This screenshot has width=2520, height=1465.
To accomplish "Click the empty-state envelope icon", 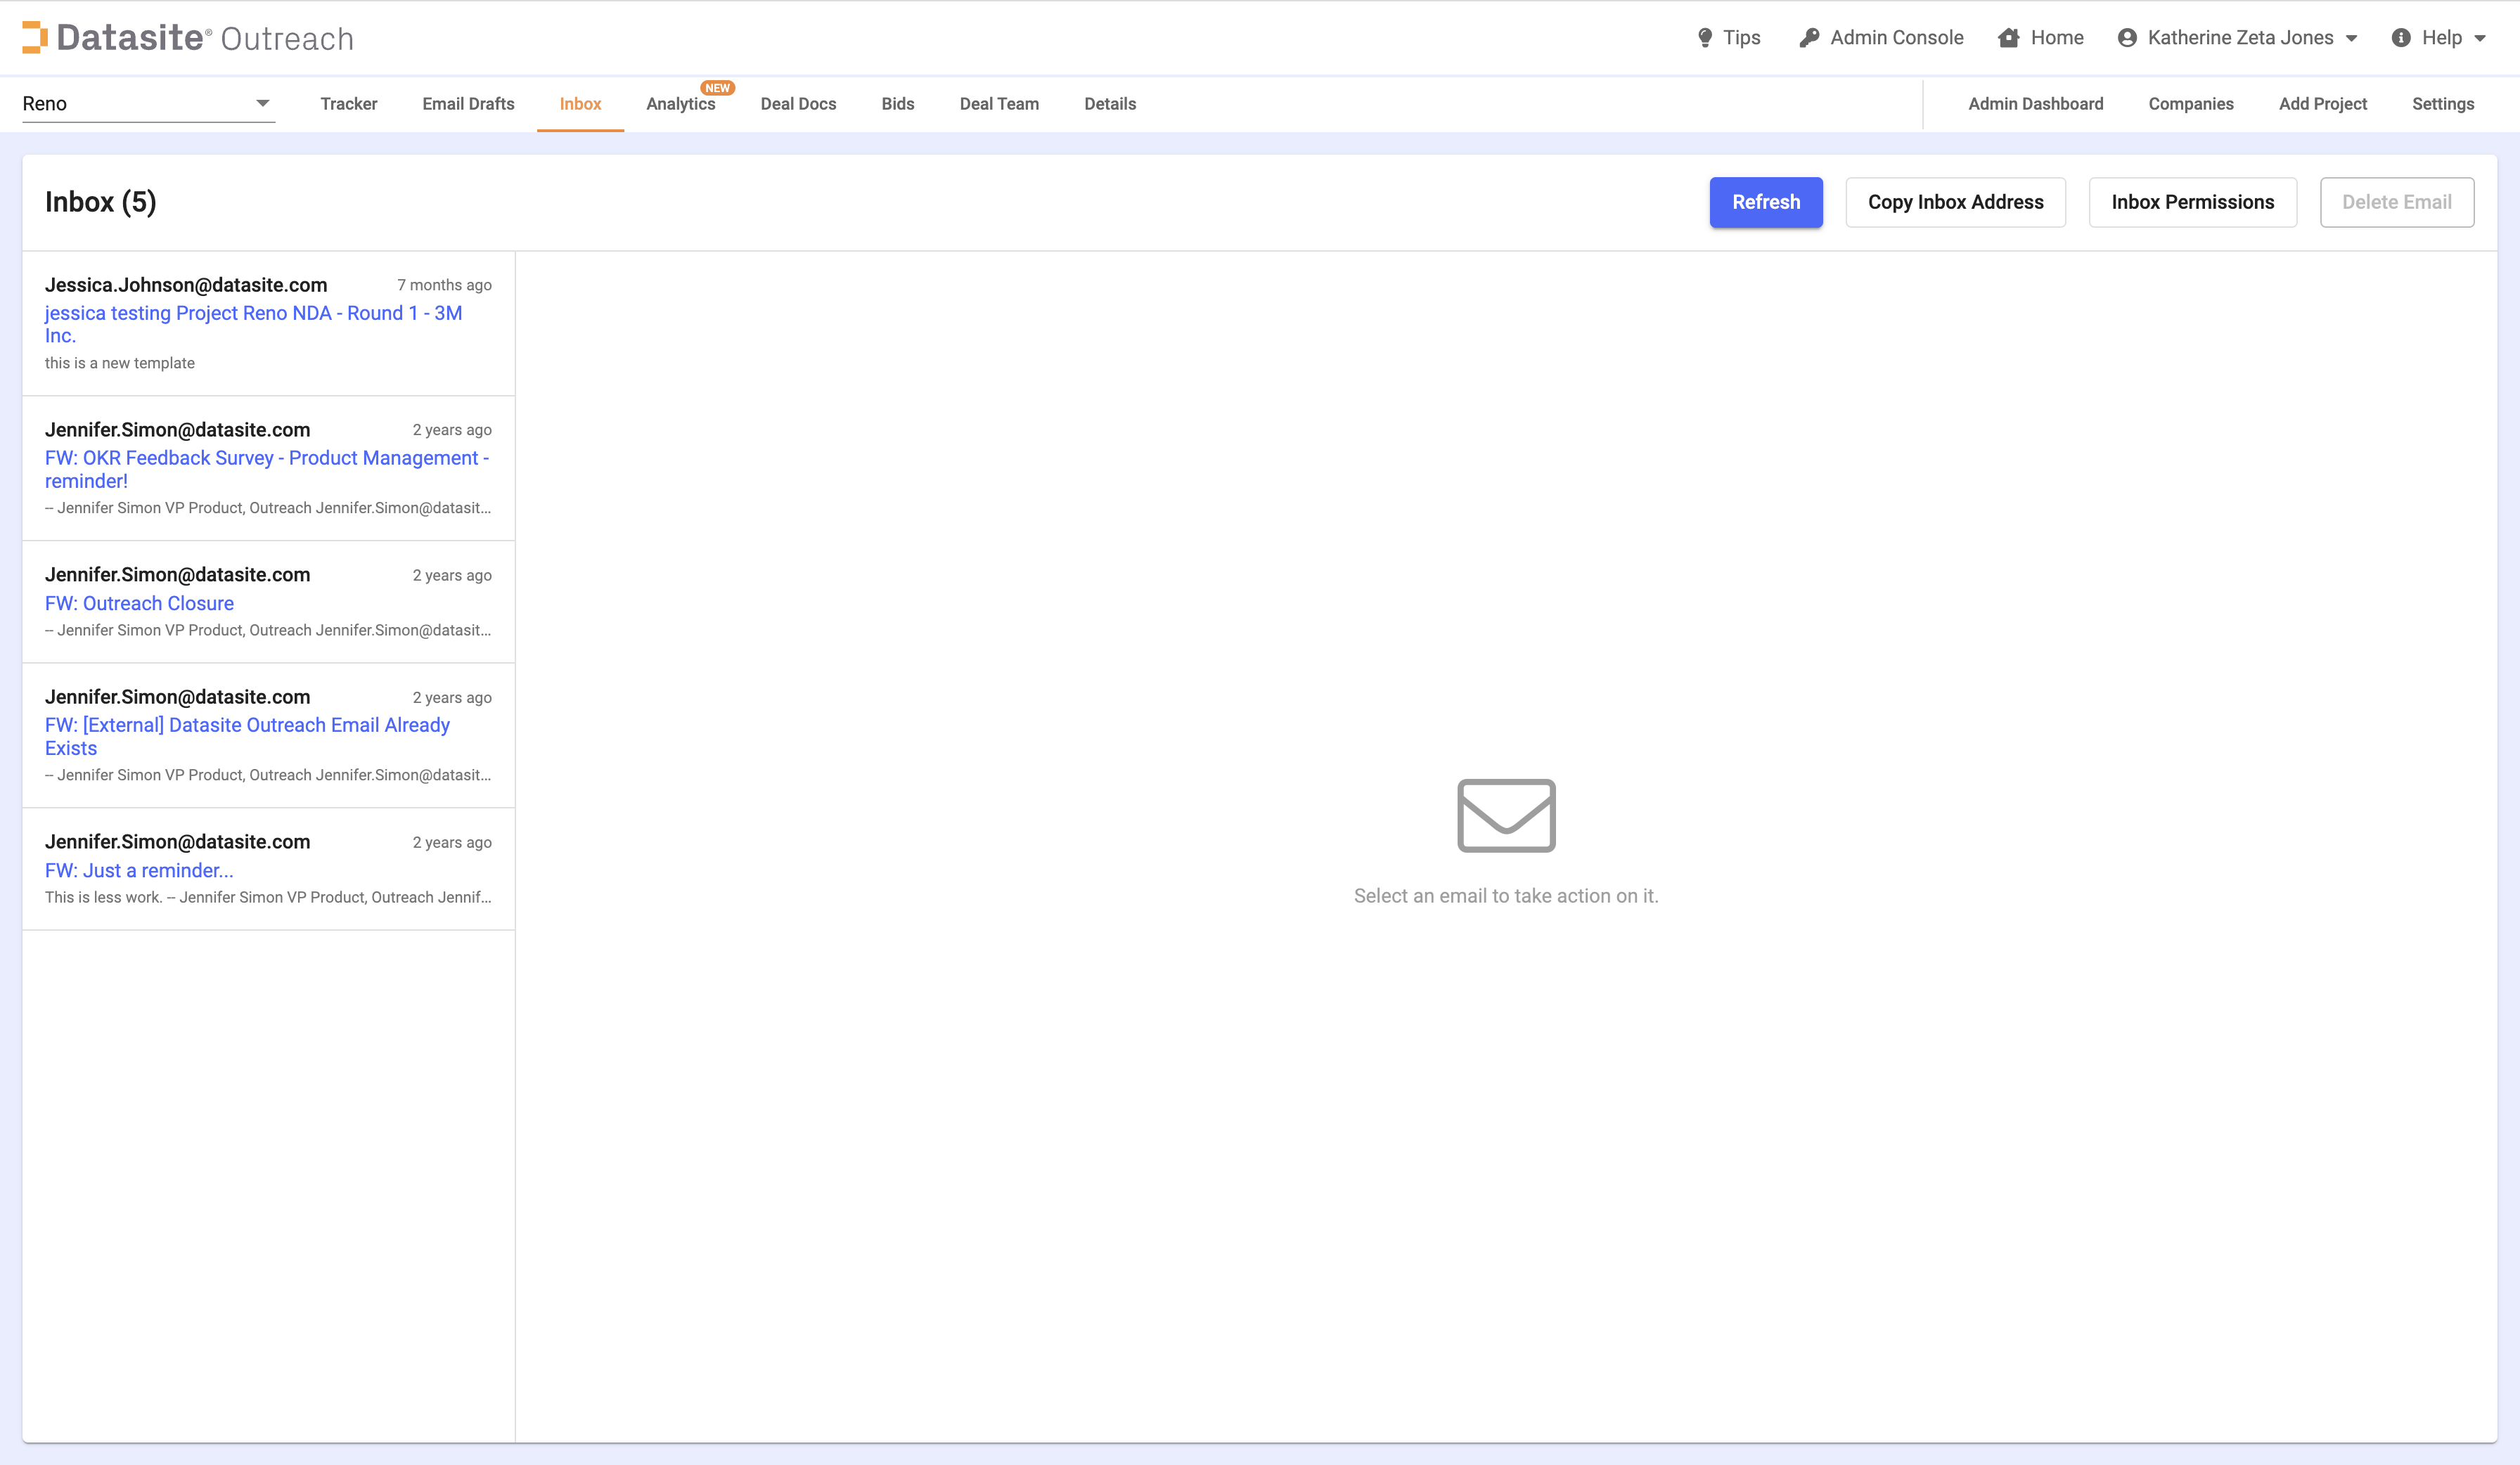I will click(1506, 815).
